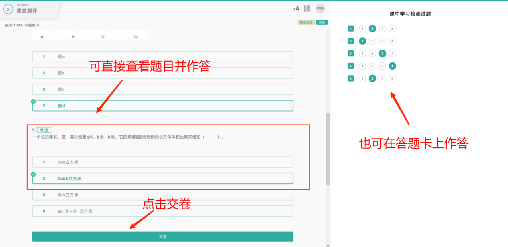Click the scrollbar down arrow at bottom
The width and height of the screenshot is (508, 247).
[328, 245]
